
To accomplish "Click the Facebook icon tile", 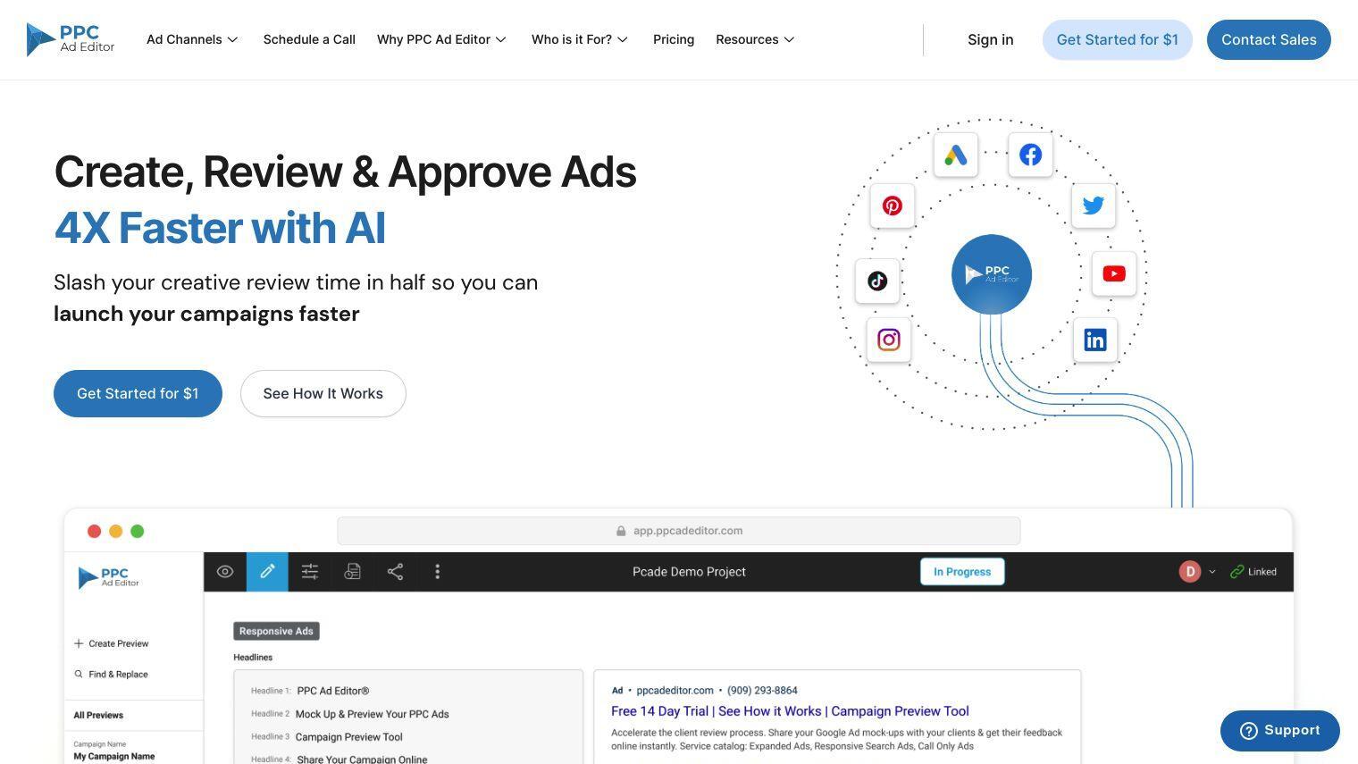I will click(1030, 155).
